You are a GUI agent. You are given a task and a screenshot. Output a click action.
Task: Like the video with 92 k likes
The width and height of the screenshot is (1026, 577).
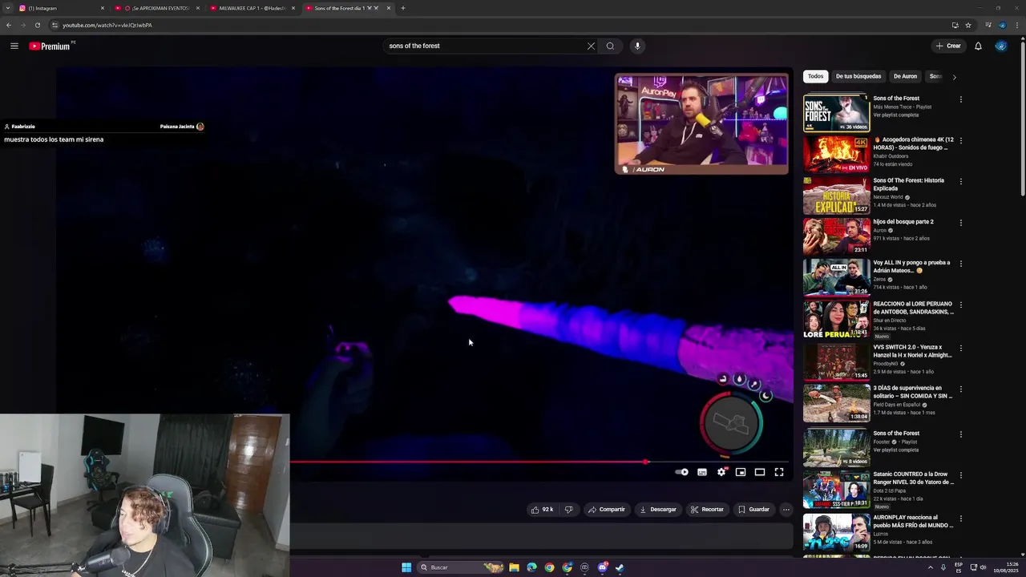542,510
